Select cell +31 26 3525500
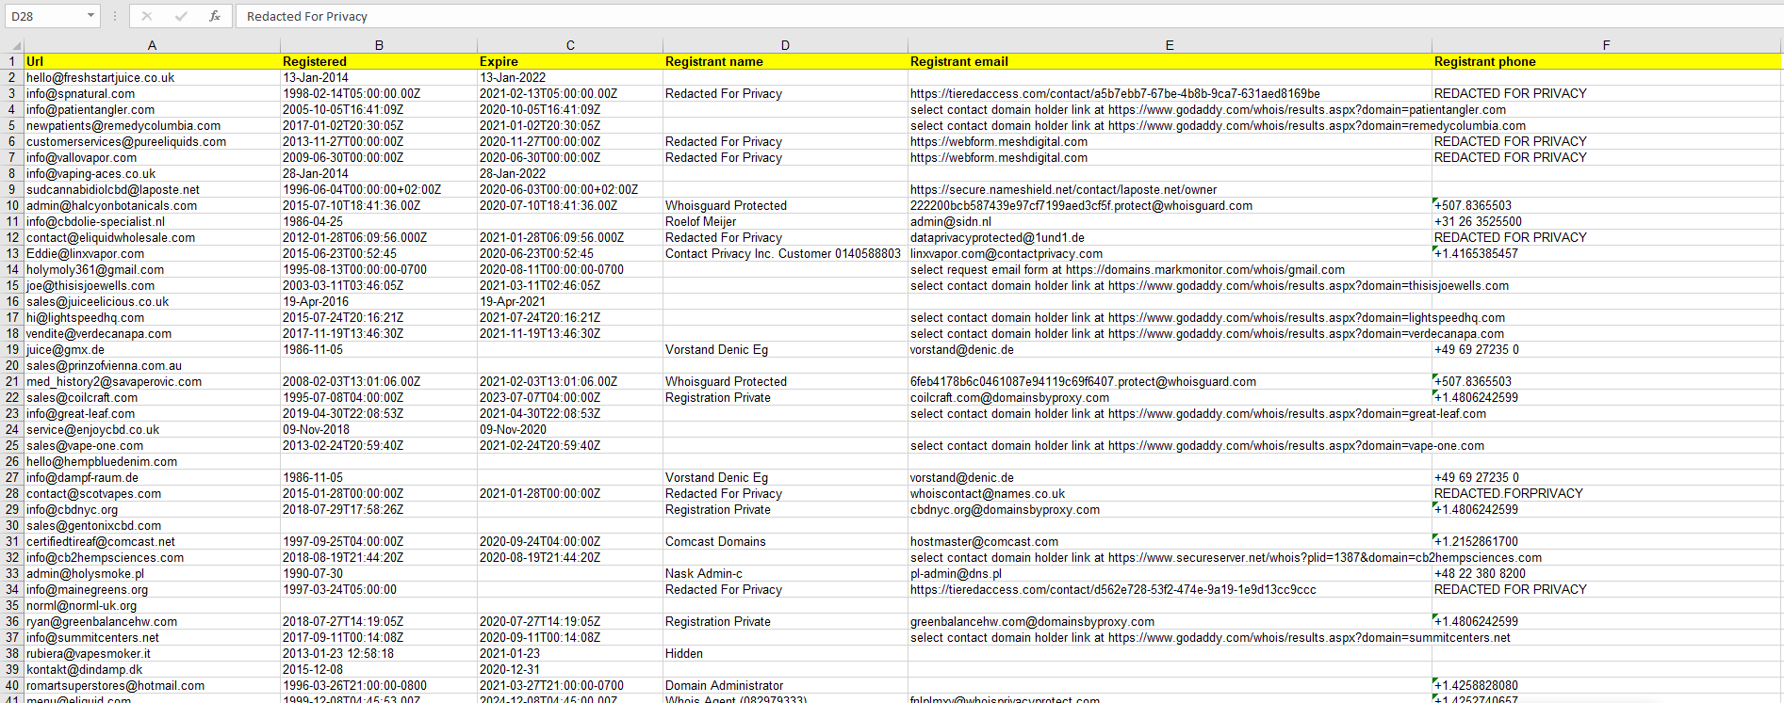Screen dimensions: 1784x703 [1607, 221]
